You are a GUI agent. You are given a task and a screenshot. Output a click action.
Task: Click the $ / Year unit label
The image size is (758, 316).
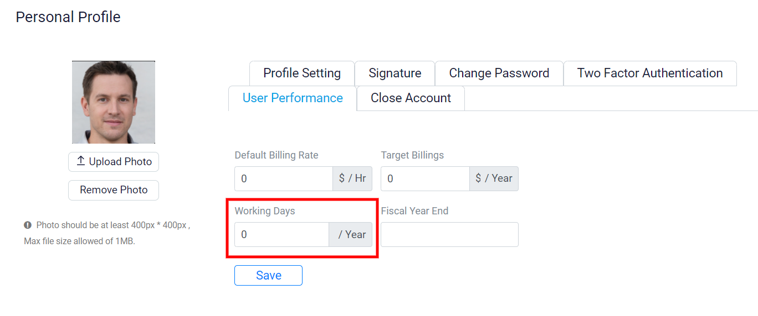click(494, 178)
